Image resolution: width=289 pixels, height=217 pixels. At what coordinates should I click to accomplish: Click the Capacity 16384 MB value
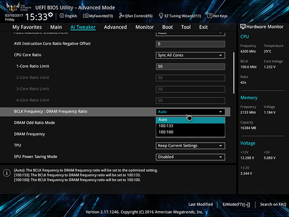tap(248, 128)
